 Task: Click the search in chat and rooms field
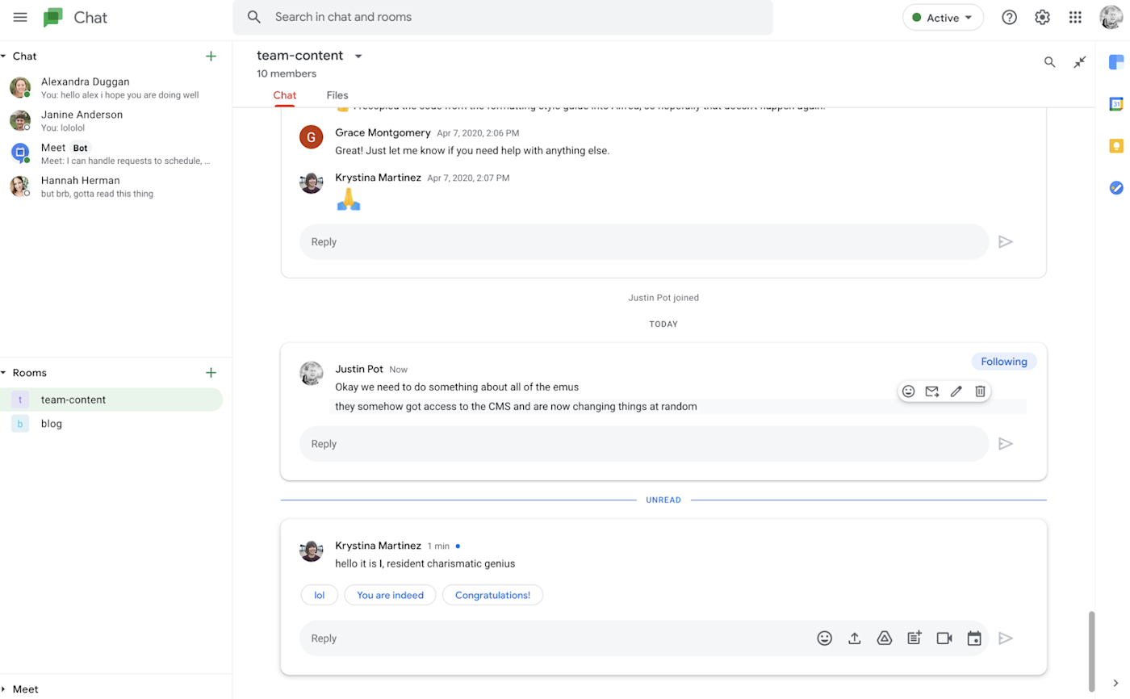click(x=503, y=17)
